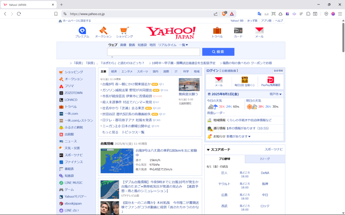Click the 登録情報 button

278,71
